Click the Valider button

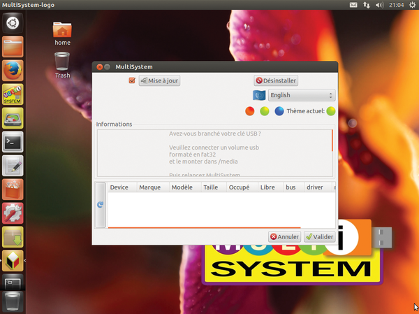pos(320,237)
